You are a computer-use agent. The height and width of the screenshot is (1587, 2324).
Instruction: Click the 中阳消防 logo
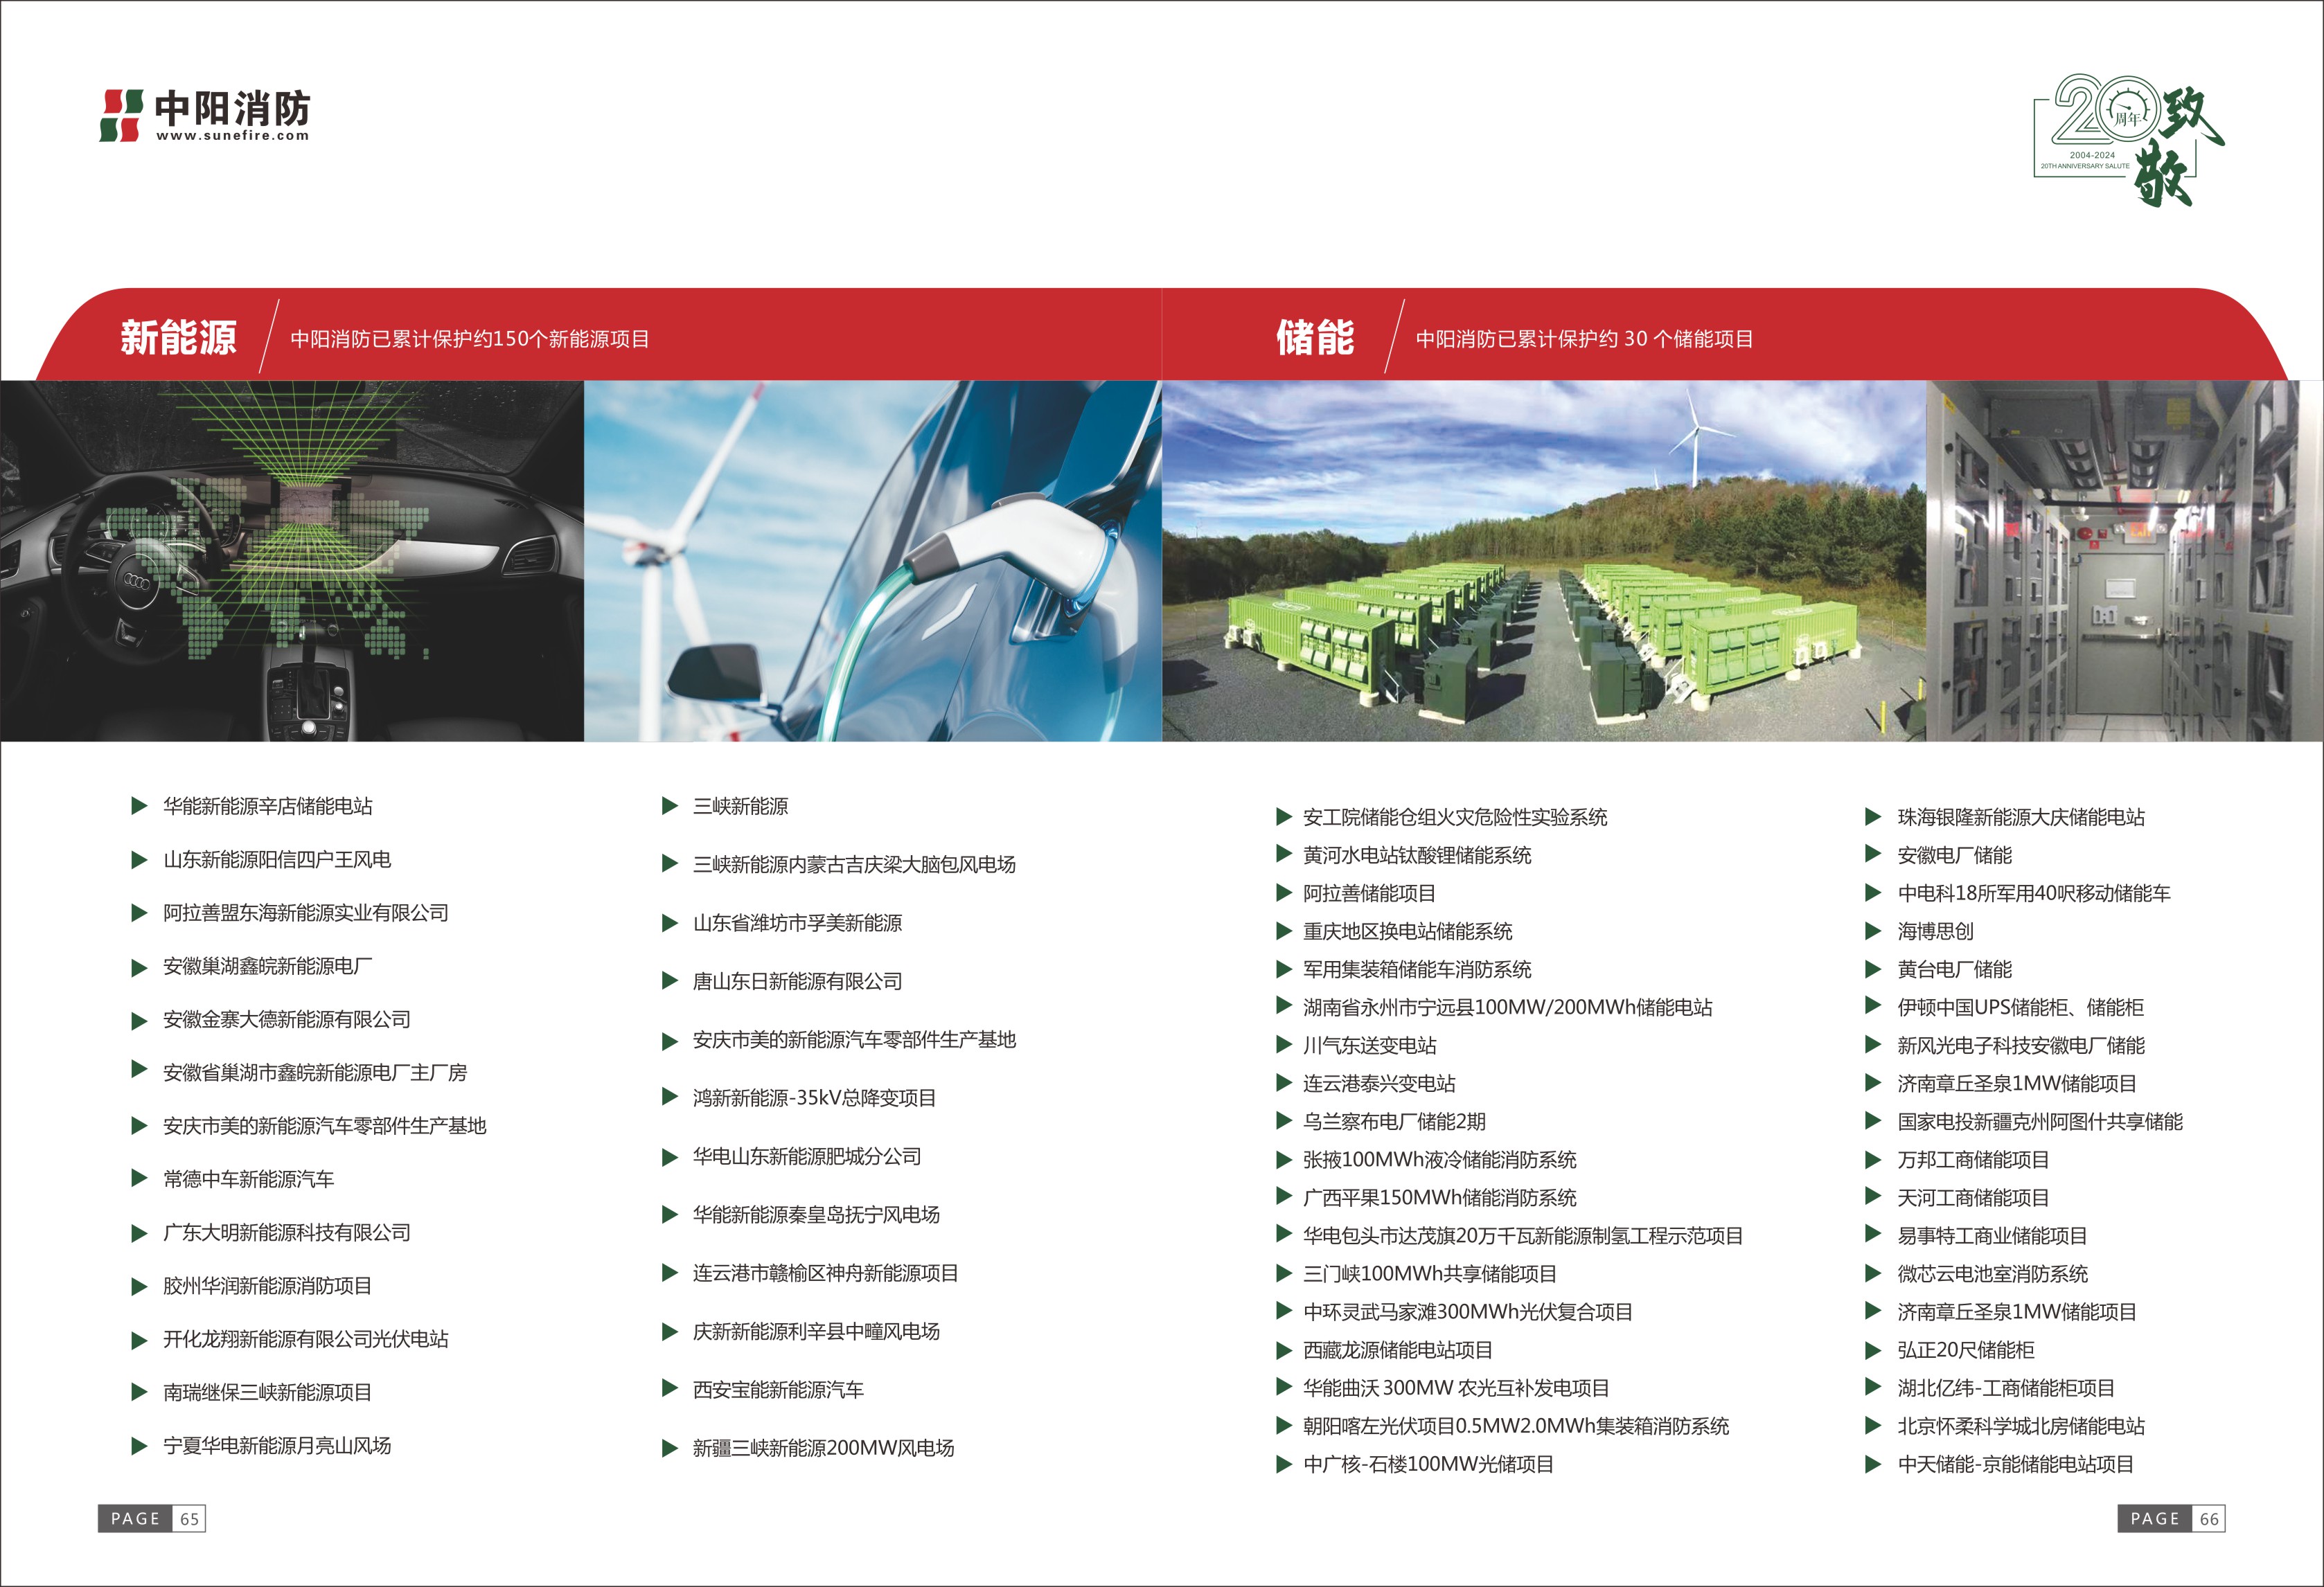(x=204, y=115)
